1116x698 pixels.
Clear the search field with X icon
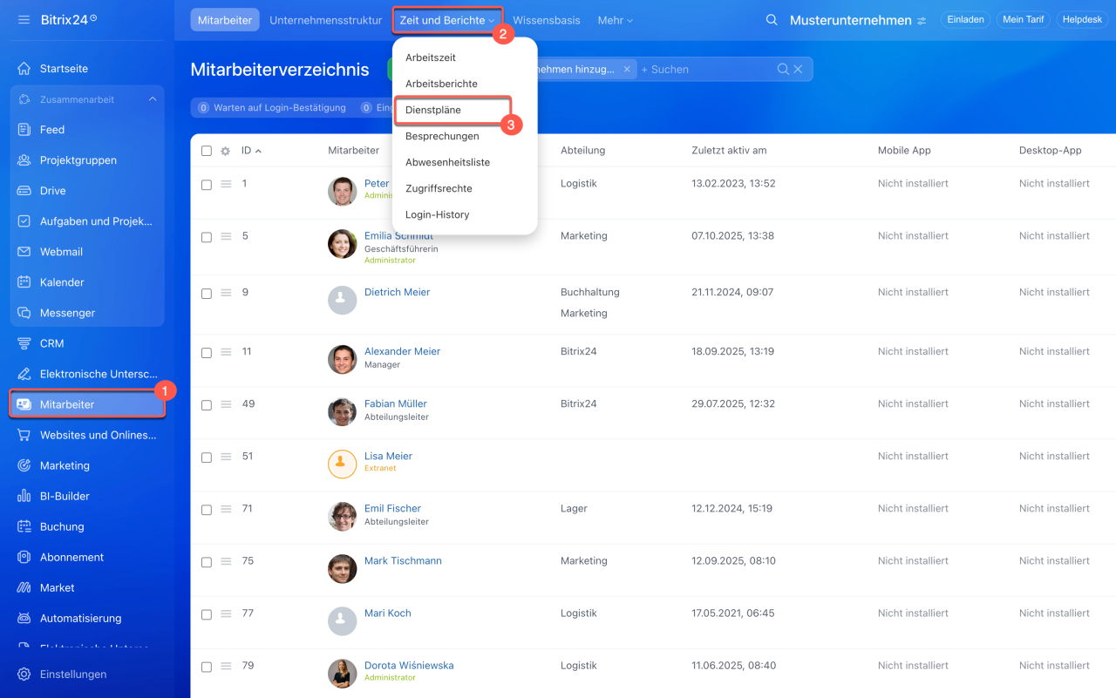click(798, 70)
